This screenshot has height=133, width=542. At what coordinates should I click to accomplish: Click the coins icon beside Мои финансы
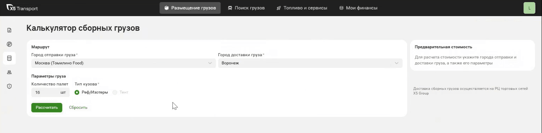click(341, 8)
